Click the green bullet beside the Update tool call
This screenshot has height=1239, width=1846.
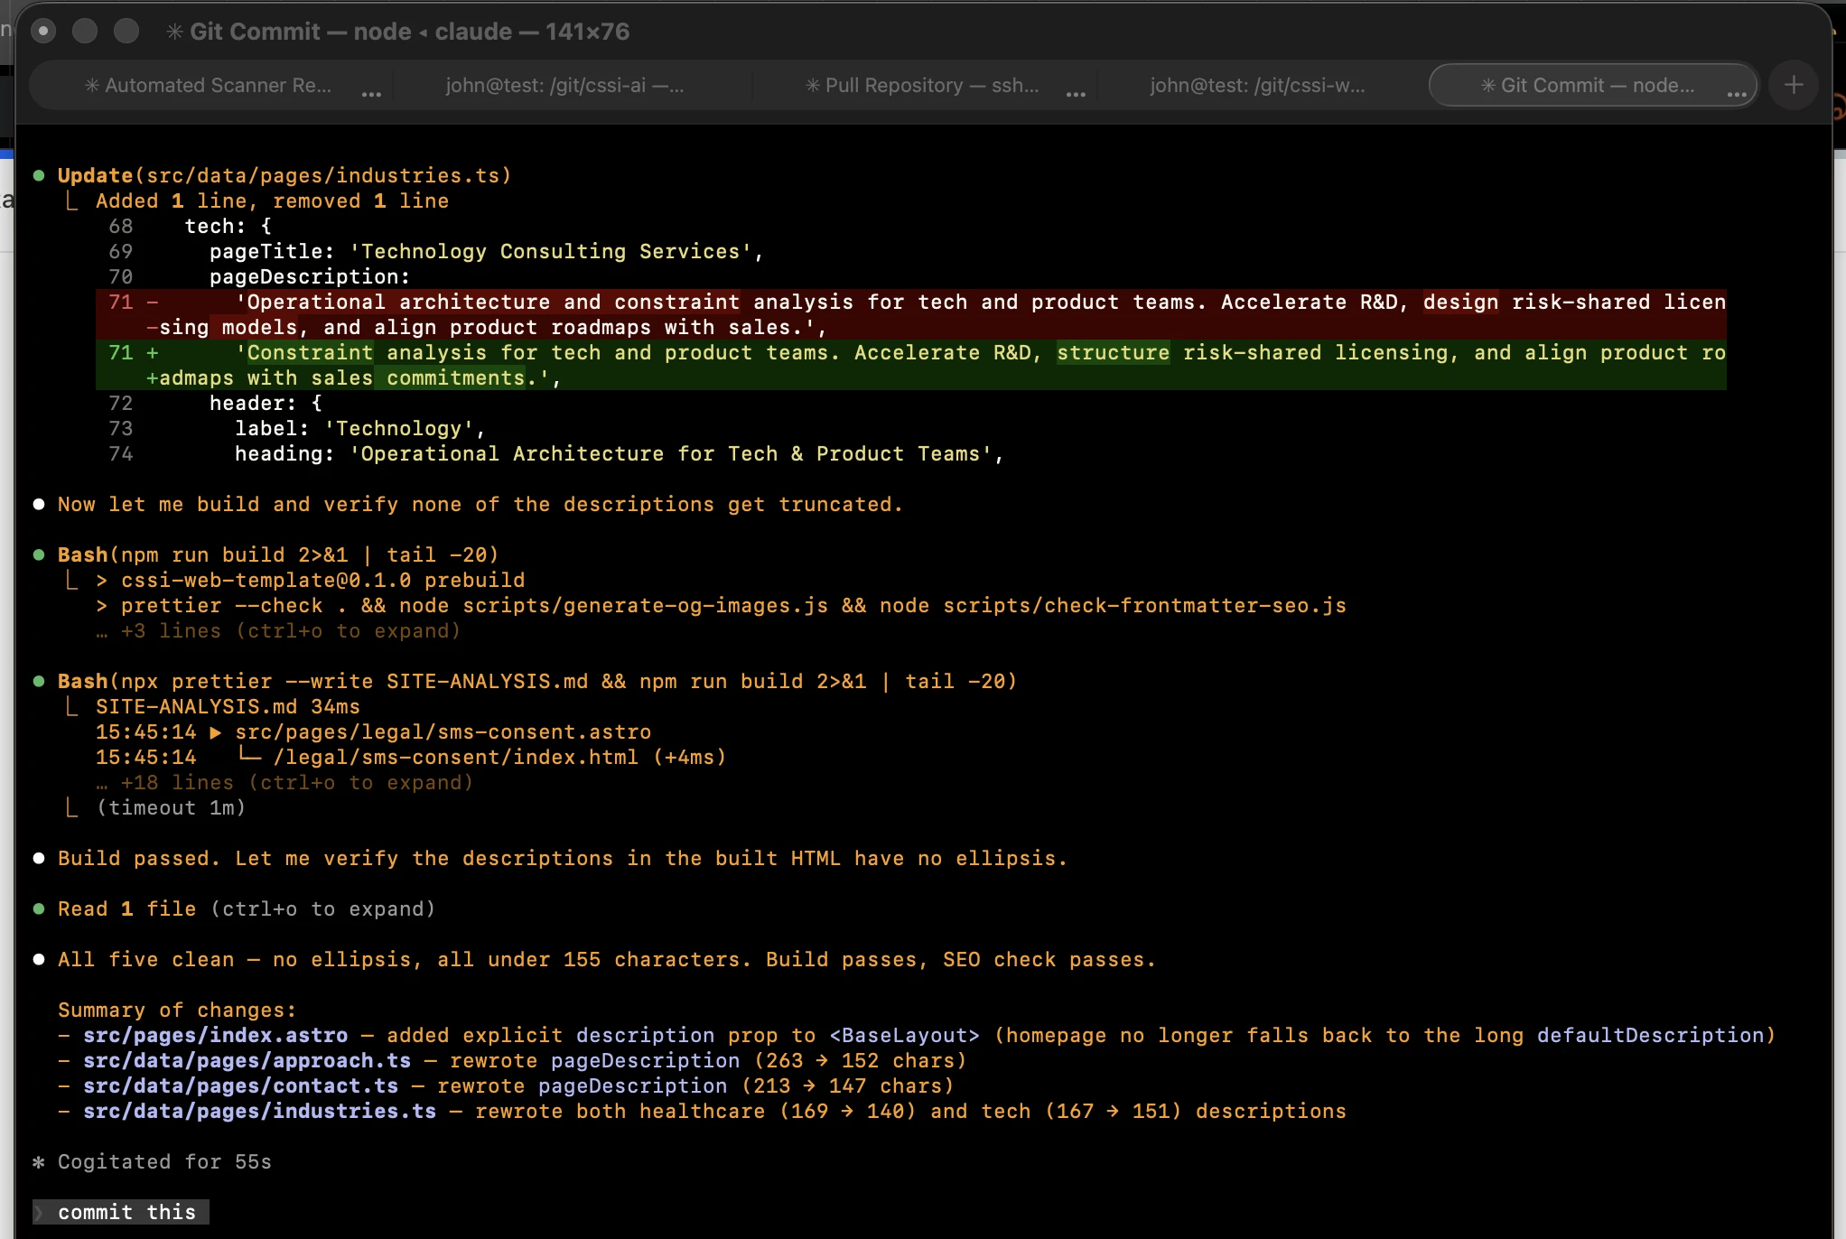pyautogui.click(x=38, y=174)
